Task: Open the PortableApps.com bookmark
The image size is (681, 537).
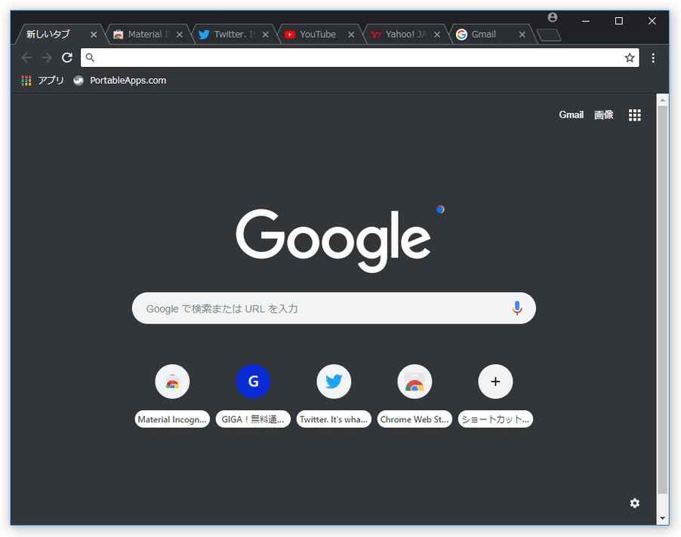Action: (120, 80)
